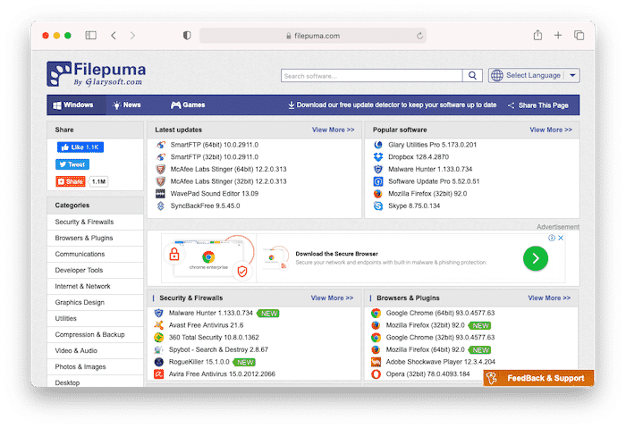Click View More in Latest updates
626x428 pixels.
coord(333,130)
